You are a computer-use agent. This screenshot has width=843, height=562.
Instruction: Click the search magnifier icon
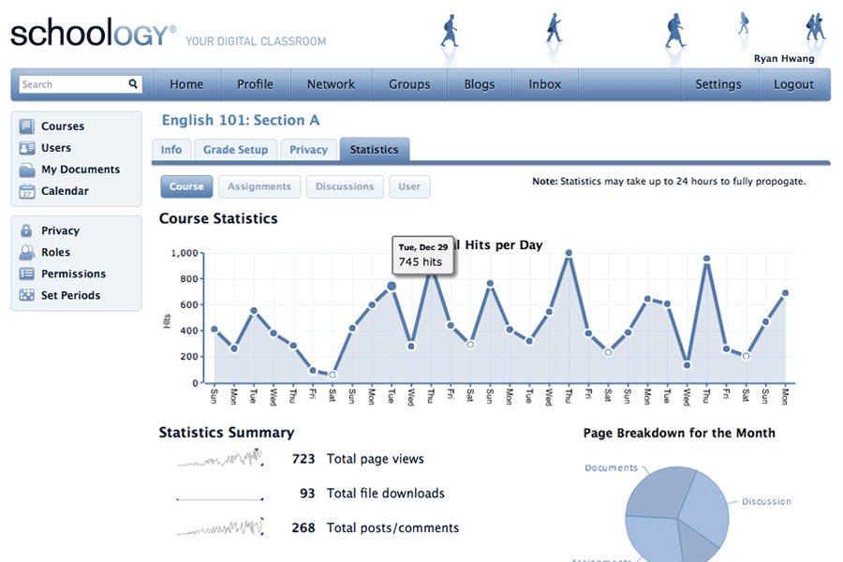[134, 84]
